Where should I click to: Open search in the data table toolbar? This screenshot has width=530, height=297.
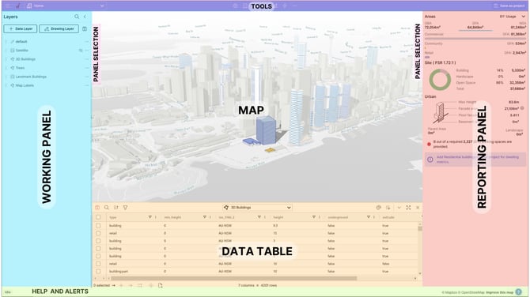click(107, 208)
